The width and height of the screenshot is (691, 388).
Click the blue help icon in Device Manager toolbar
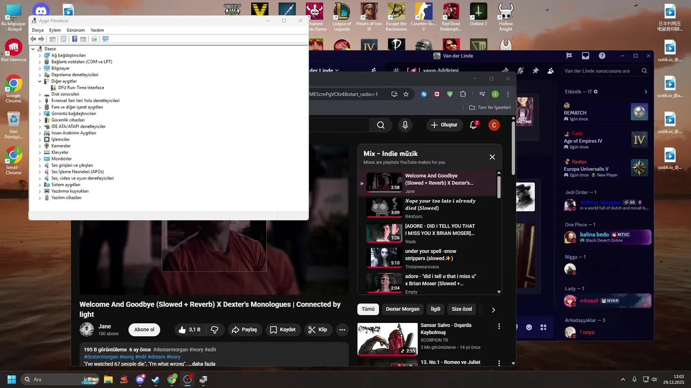point(74,39)
